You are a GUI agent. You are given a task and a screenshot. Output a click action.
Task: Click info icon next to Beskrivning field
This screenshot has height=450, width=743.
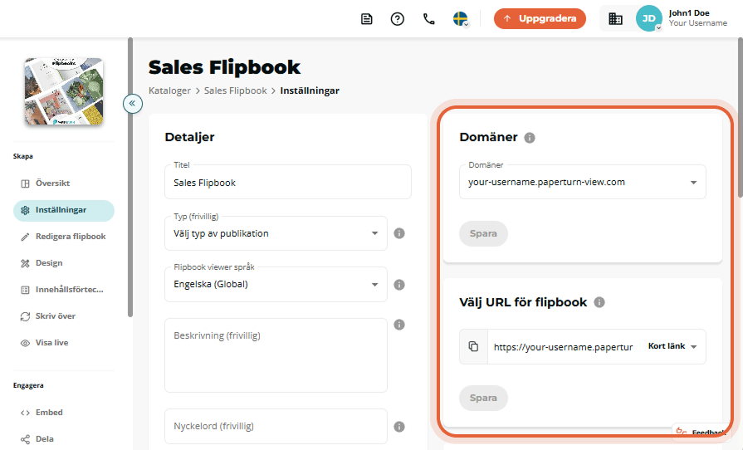399,325
